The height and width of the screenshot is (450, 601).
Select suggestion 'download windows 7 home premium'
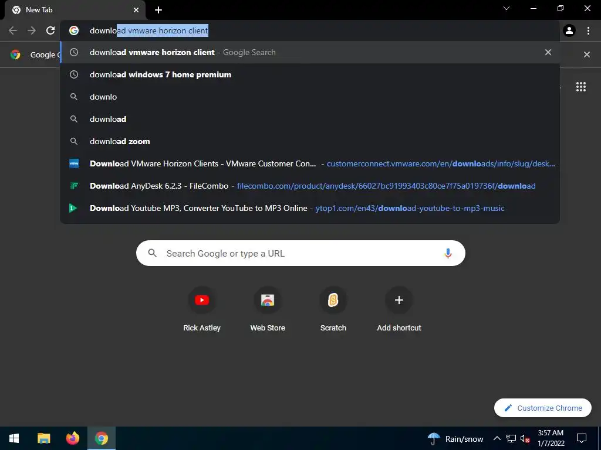click(310, 74)
